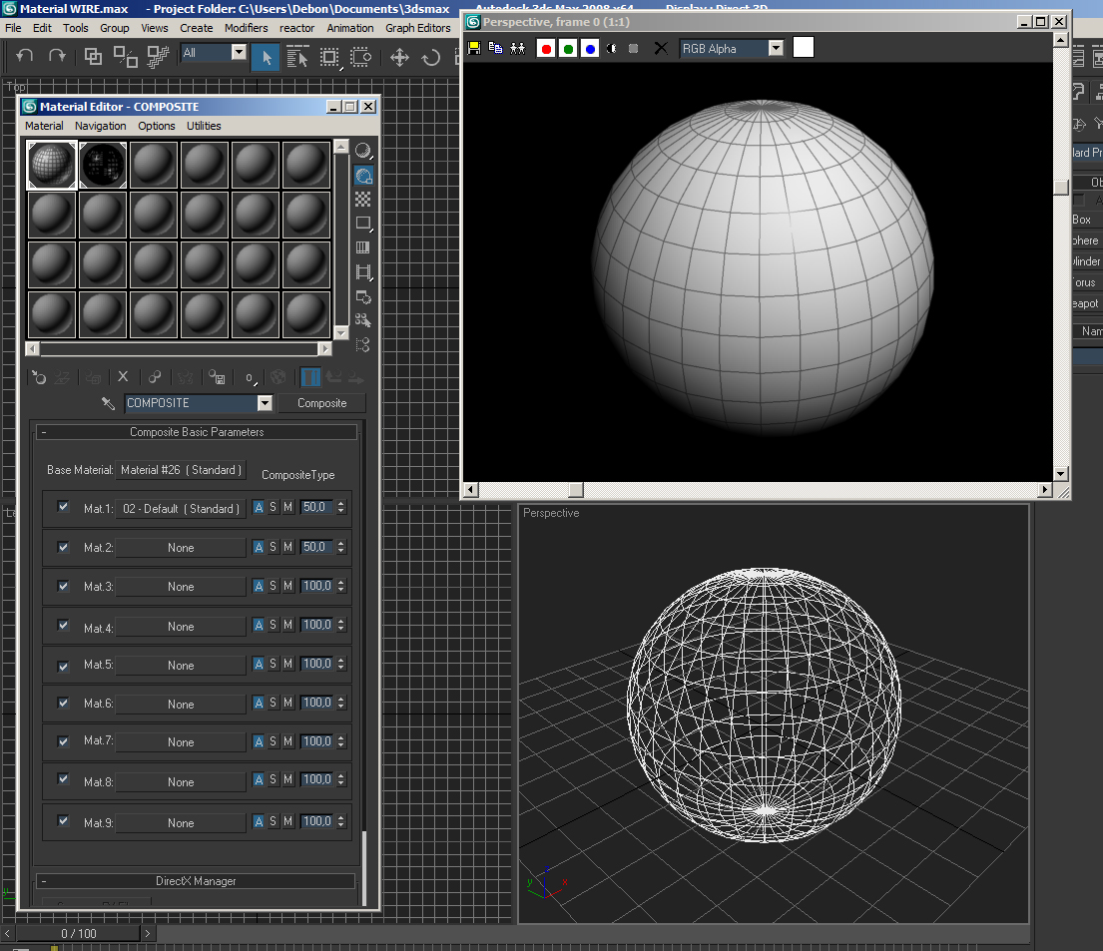
Task: Click the Composite material type button
Action: 321,403
